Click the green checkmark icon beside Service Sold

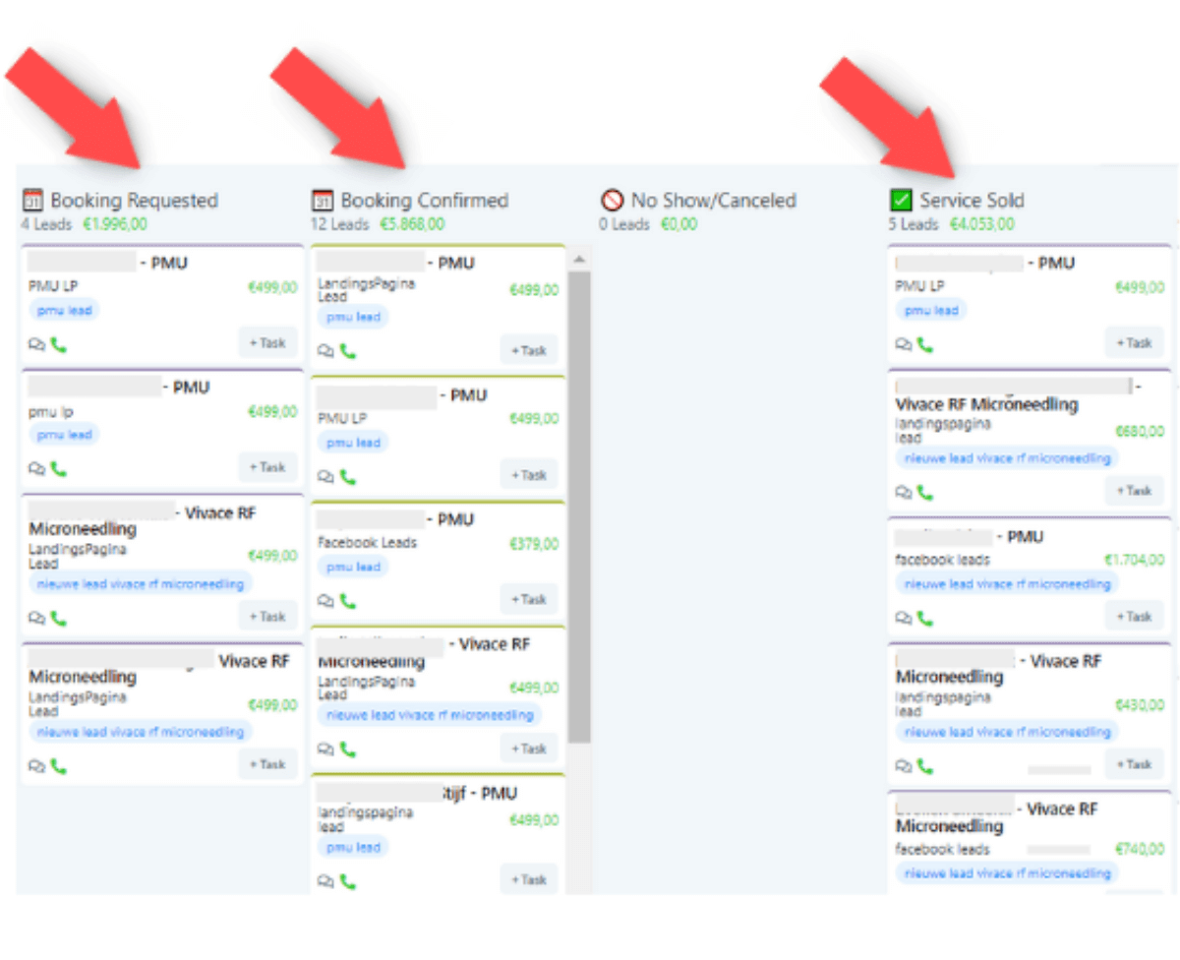(901, 201)
